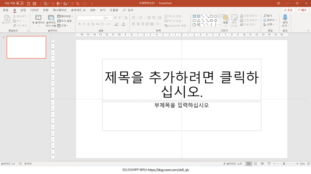This screenshot has height=174, width=311.
Task: Toggle center text alignment
Action: [138, 24]
